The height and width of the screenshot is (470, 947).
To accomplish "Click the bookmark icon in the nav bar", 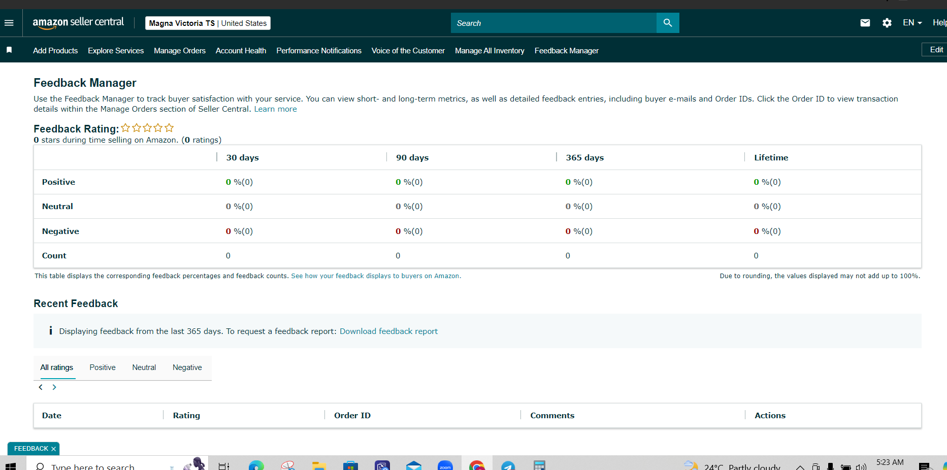I will point(9,50).
